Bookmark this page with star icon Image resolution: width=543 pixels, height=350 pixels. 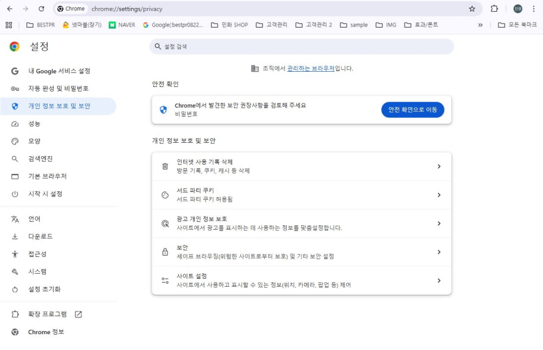(472, 9)
